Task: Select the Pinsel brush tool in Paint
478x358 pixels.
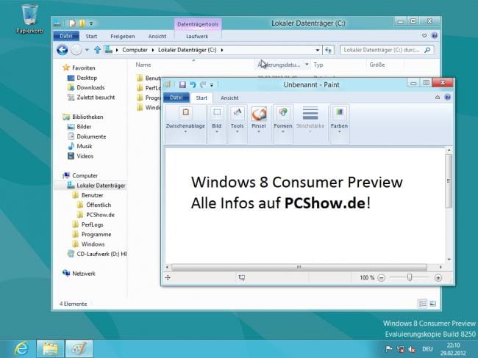Action: click(x=259, y=121)
